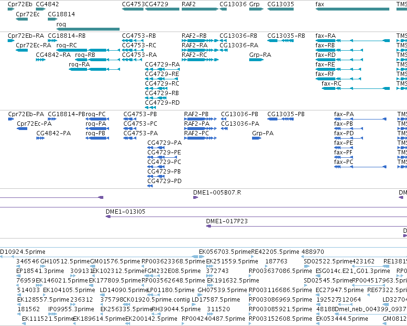Select the CG4842 gene label in top track

(x=47, y=4)
